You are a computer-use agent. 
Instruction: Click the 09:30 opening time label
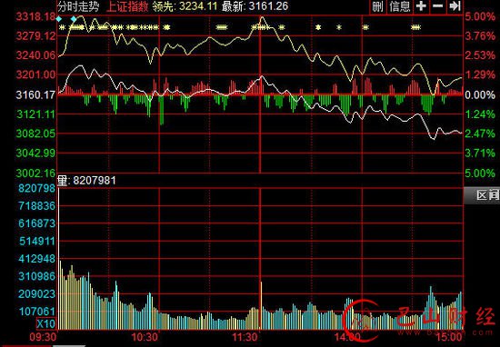pyautogui.click(x=43, y=337)
